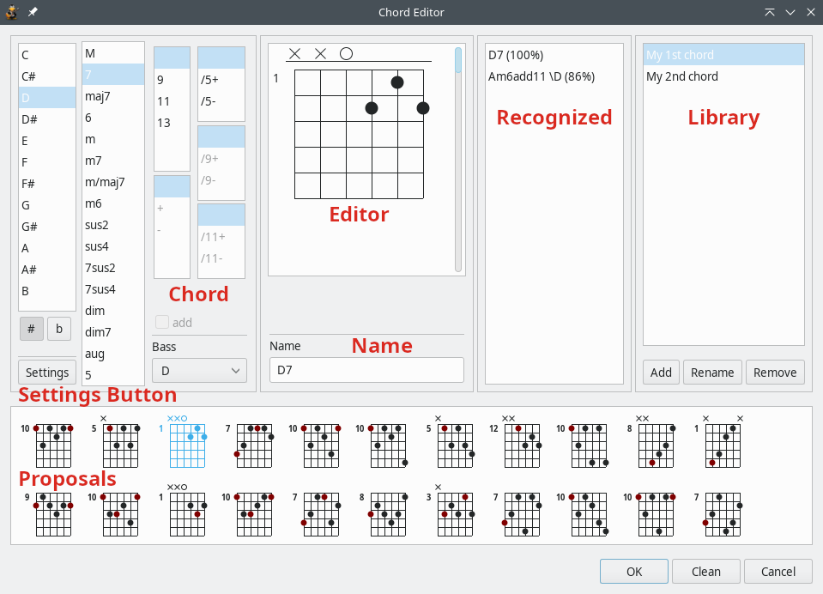Click the first muted string X marker
The height and width of the screenshot is (594, 823).
point(294,54)
